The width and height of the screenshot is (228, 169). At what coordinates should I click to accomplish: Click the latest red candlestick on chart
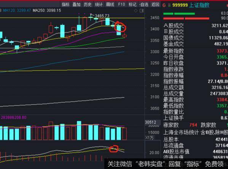124,36
